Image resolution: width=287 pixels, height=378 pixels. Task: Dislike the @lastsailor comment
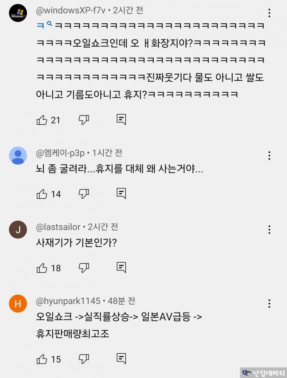(83, 268)
